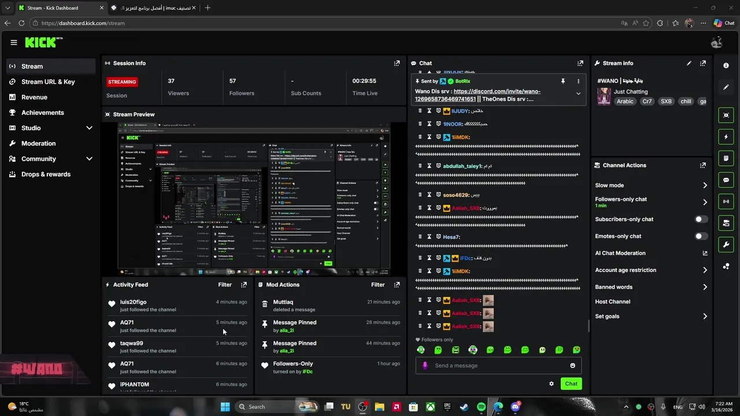Pop out the Channel Actions panel
This screenshot has width=740, height=416.
[703, 165]
